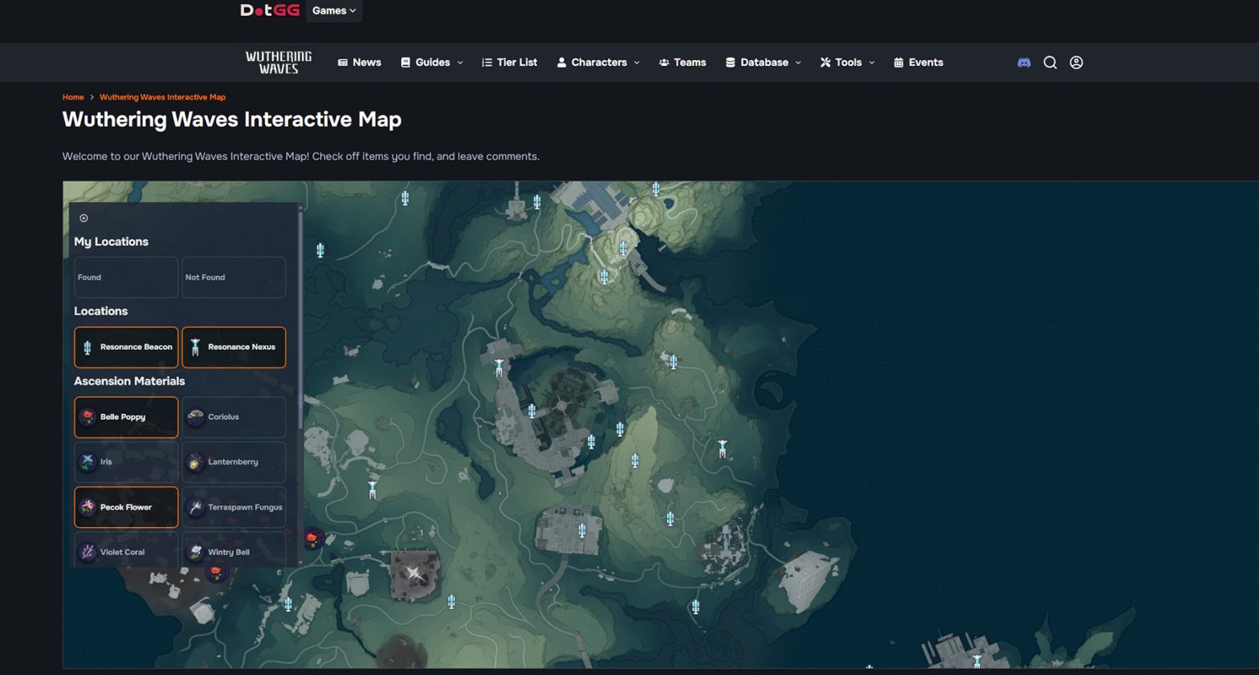Image resolution: width=1259 pixels, height=675 pixels.
Task: Toggle Found locations filter
Action: pos(126,277)
